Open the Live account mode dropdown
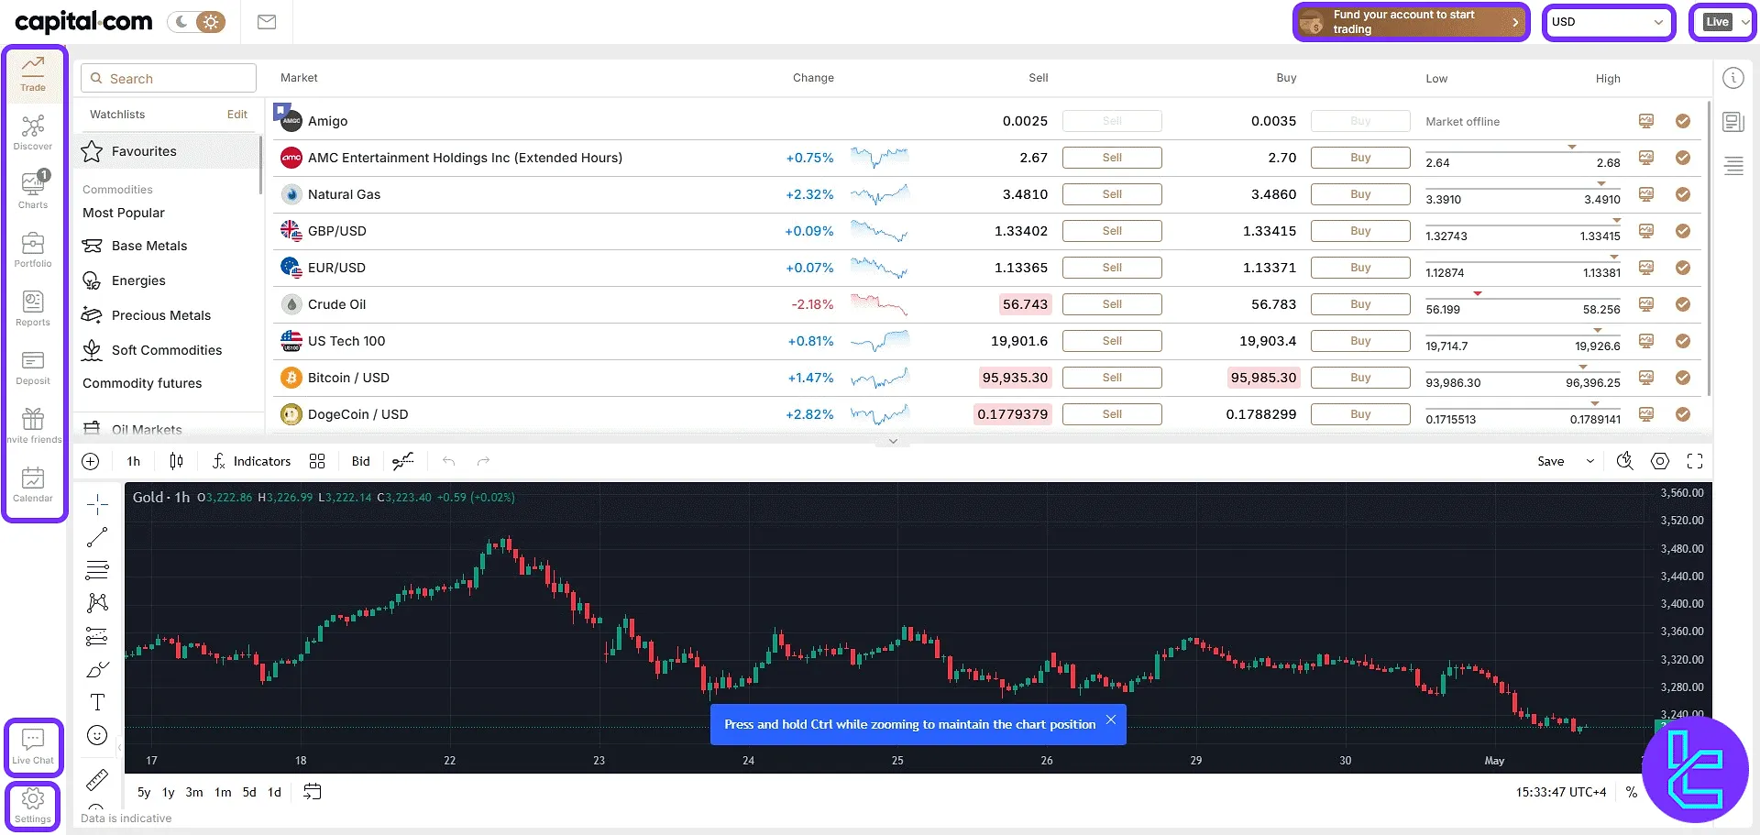The image size is (1760, 835). click(1722, 22)
